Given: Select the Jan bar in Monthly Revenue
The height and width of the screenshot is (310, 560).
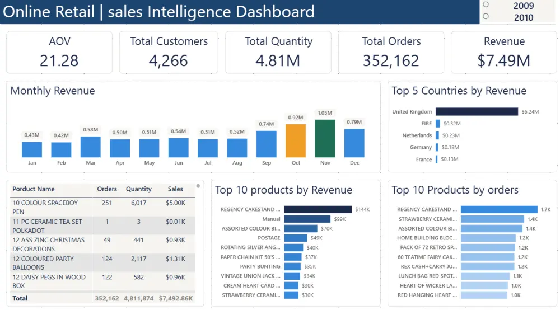Looking at the screenshot, I should (x=32, y=149).
